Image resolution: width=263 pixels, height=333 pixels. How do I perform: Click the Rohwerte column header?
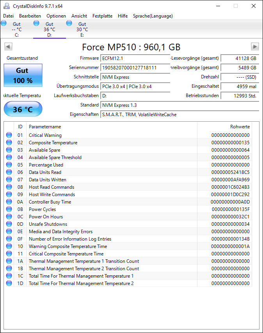[224, 127]
